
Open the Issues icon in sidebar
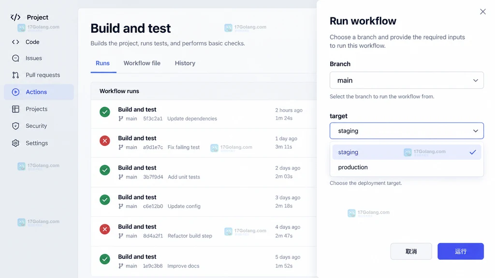pos(15,58)
